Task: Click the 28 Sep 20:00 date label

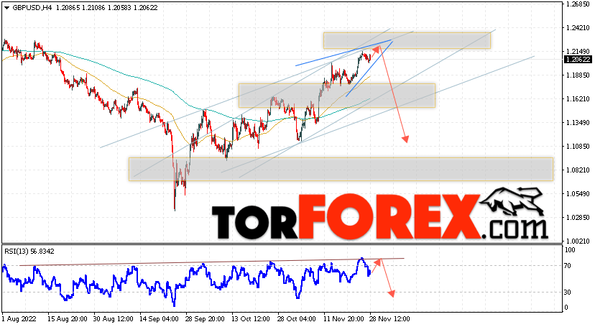Action: pos(206,319)
